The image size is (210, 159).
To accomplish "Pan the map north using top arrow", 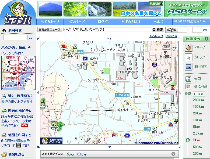I will point(109,39).
